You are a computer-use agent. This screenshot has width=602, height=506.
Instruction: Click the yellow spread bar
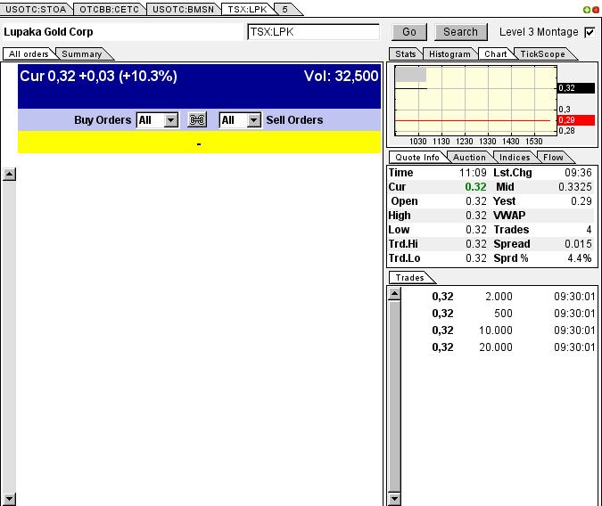click(199, 143)
